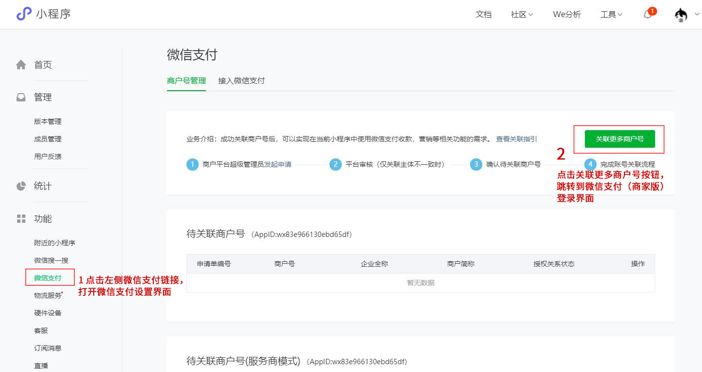Click the 授权关系状态 column header
The width and height of the screenshot is (702, 372).
pos(554,264)
